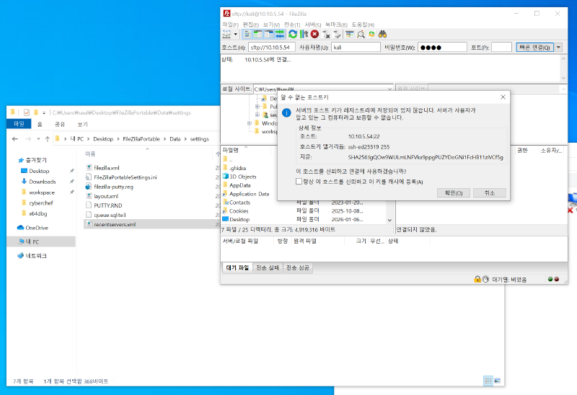
Task: Select filezilla.xml in Explorer file list
Action: 106,167
